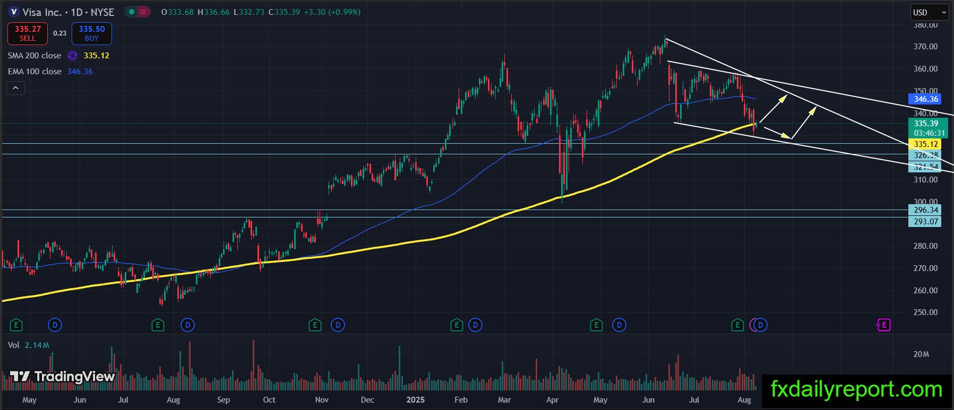954x410 pixels.
Task: Click the 360.00 price axis label
Action: point(925,69)
